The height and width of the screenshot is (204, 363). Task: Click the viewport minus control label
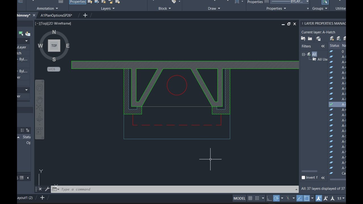pyautogui.click(x=37, y=24)
